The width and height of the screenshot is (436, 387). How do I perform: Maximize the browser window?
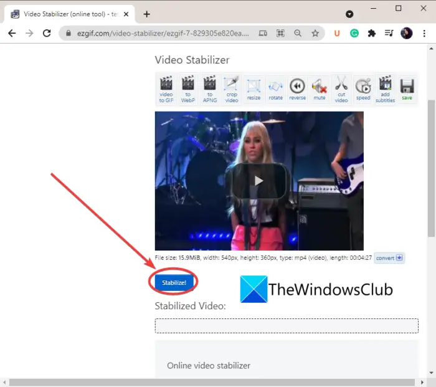[x=398, y=8]
